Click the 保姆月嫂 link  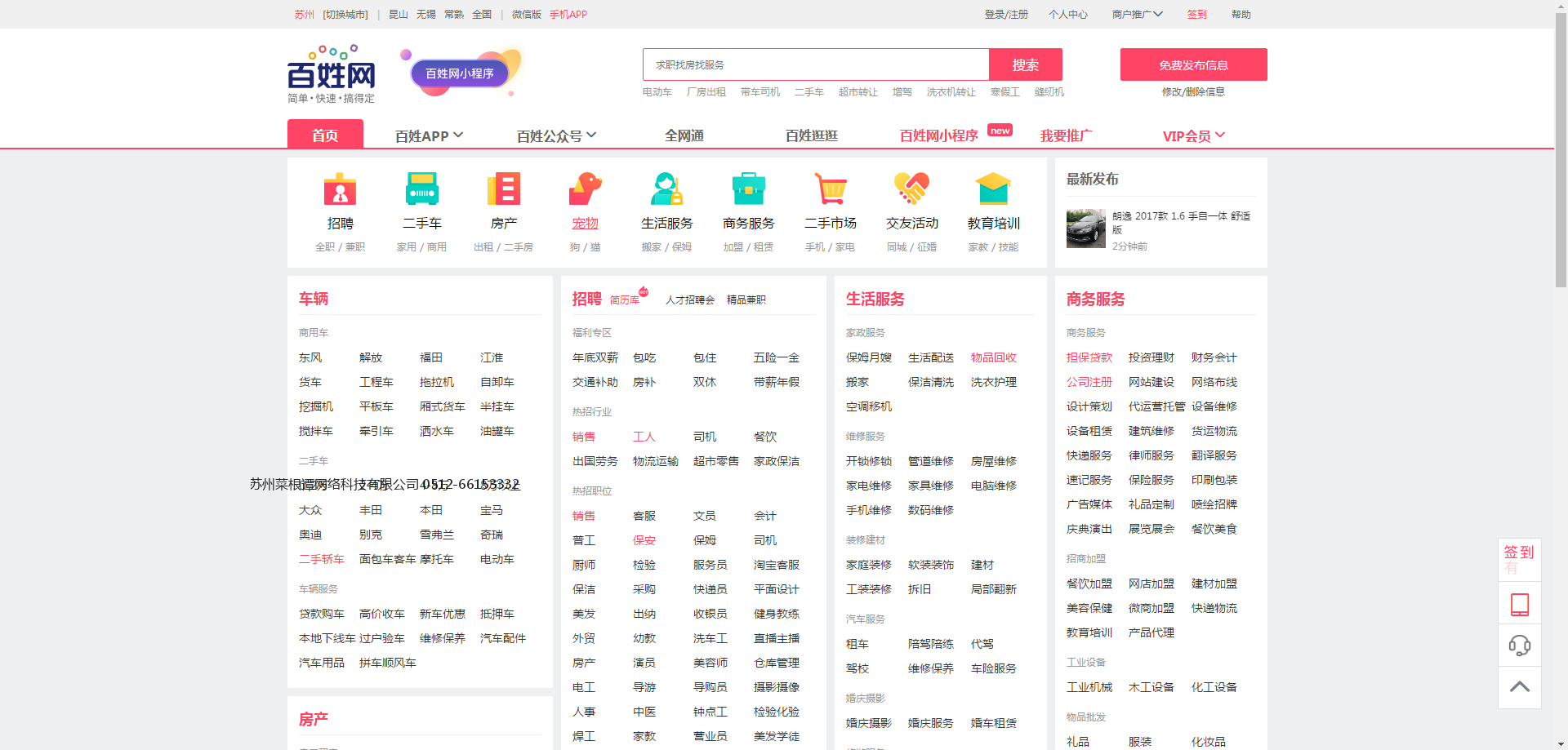point(869,357)
